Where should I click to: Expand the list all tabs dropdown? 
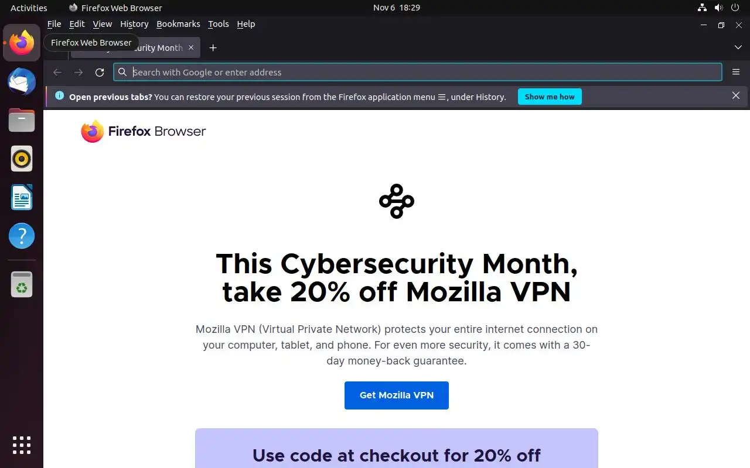pos(738,47)
